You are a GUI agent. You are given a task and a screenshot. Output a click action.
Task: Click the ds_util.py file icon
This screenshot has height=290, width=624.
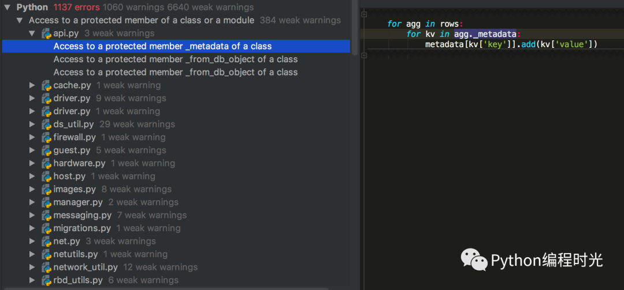pos(47,125)
